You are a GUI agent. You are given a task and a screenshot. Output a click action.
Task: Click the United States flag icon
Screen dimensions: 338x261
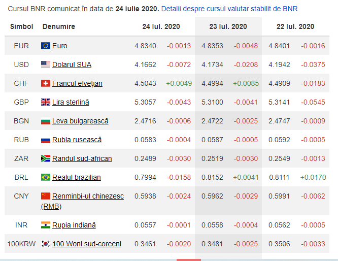click(46, 64)
